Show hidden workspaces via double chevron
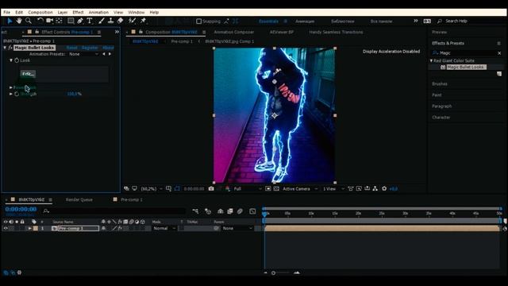 click(416, 21)
